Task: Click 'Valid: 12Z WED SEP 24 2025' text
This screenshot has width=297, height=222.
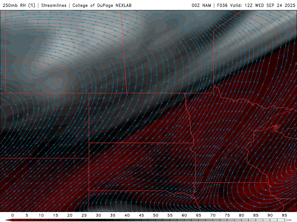Action: [263, 5]
